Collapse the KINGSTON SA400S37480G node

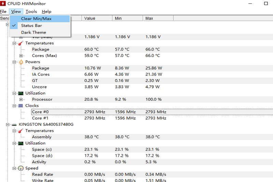(x=8, y=125)
